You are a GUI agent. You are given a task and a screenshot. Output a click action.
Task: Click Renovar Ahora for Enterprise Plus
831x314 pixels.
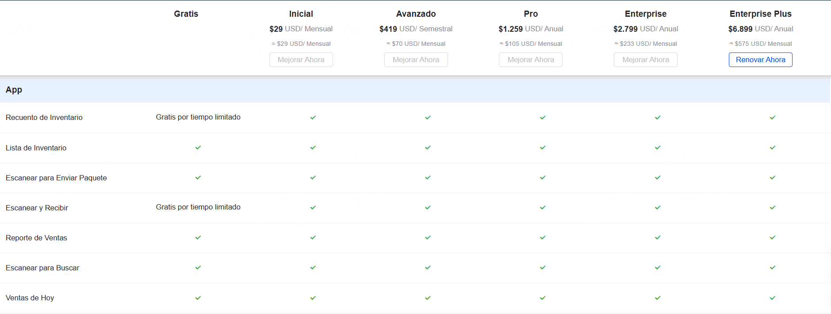760,60
